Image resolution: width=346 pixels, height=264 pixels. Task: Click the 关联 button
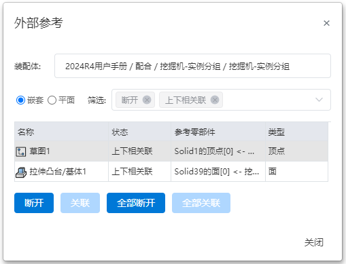click(x=80, y=203)
